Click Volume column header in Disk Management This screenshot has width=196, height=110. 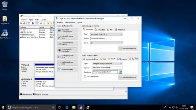[28, 27]
